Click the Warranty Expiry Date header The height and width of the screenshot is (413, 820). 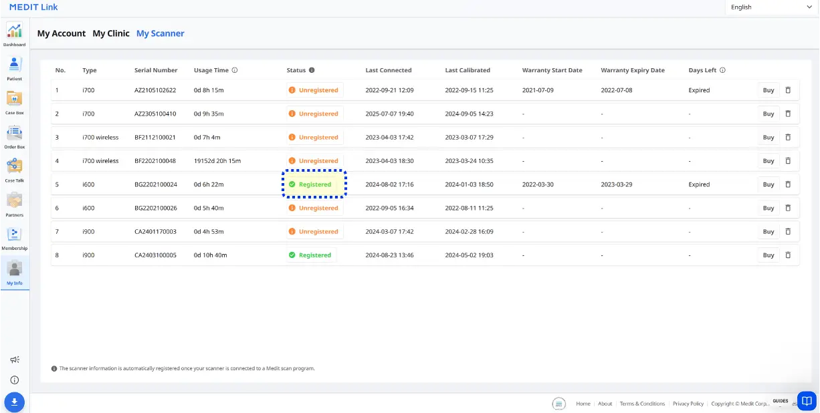(633, 70)
